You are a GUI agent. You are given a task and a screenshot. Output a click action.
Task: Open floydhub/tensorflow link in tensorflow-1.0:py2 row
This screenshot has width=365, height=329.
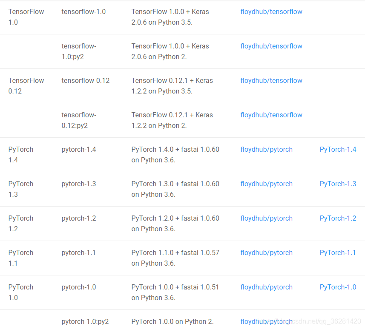point(271,46)
